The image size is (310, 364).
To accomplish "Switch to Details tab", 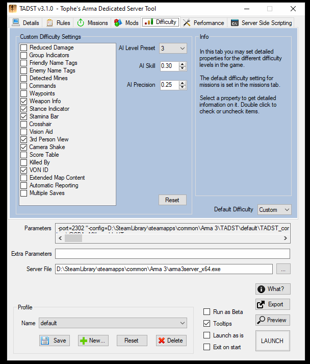I will pos(25,23).
